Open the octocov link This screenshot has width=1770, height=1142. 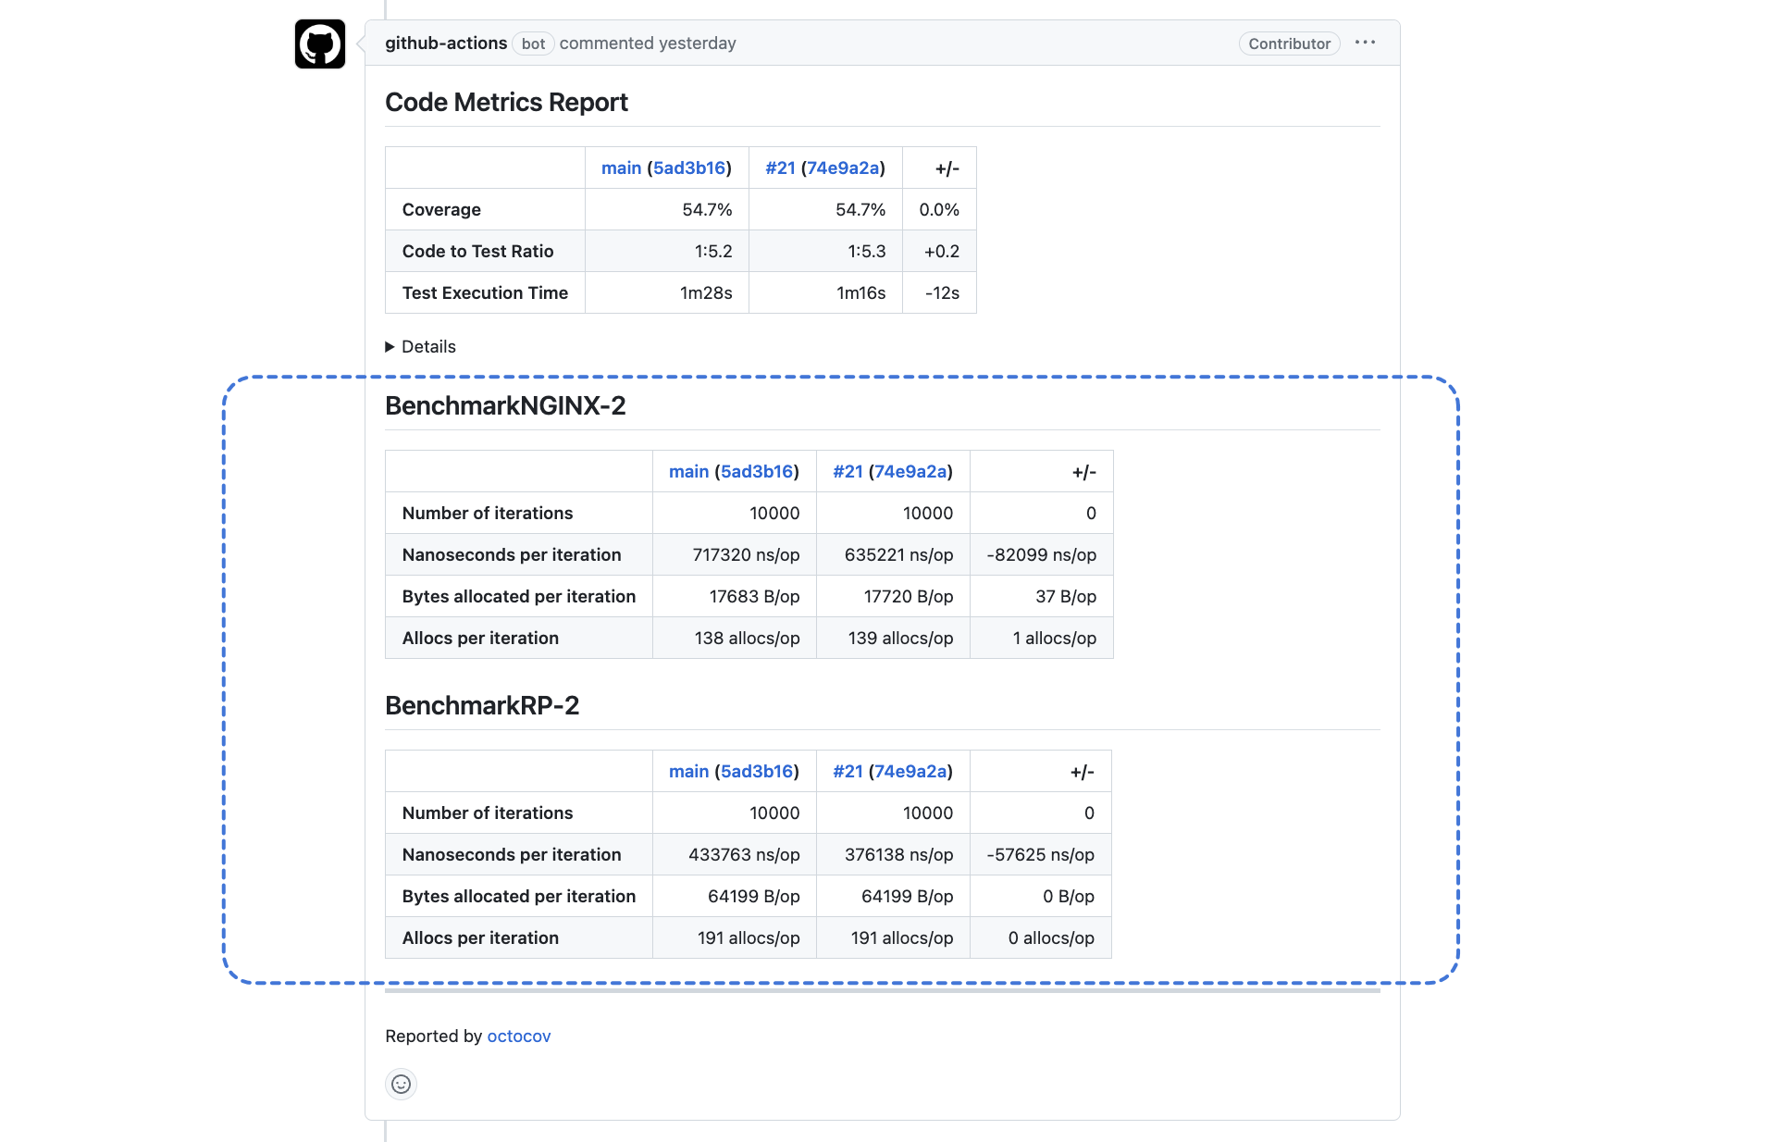point(518,1036)
